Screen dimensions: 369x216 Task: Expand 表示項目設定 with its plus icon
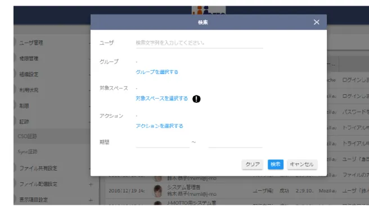point(91,200)
